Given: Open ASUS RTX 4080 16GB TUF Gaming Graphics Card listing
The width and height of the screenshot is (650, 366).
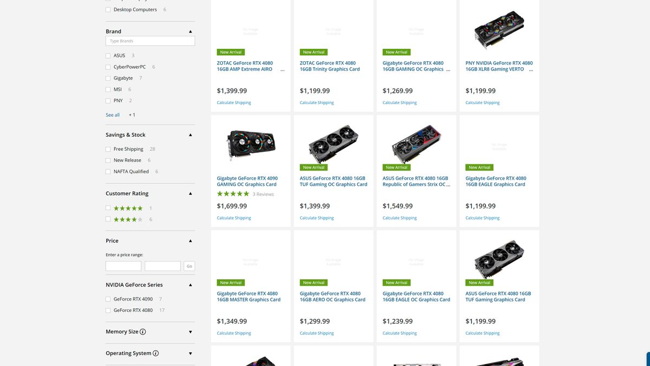Looking at the screenshot, I should (498, 297).
